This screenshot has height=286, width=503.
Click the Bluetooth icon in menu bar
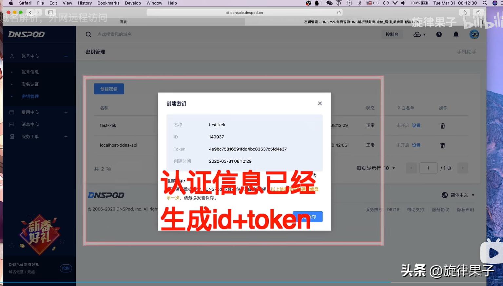360,3
